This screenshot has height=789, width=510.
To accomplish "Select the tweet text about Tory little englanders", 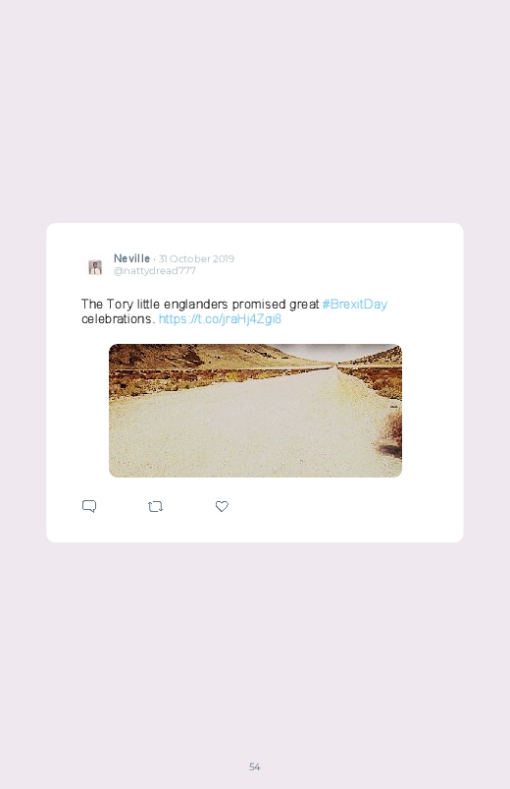I will (x=234, y=311).
